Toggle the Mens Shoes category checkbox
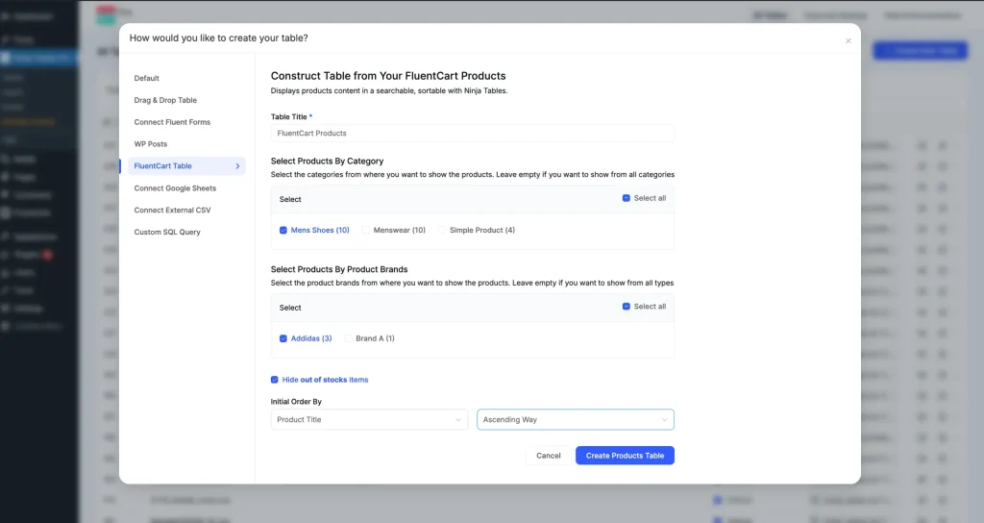Screen dimensions: 984x523 (x=283, y=231)
